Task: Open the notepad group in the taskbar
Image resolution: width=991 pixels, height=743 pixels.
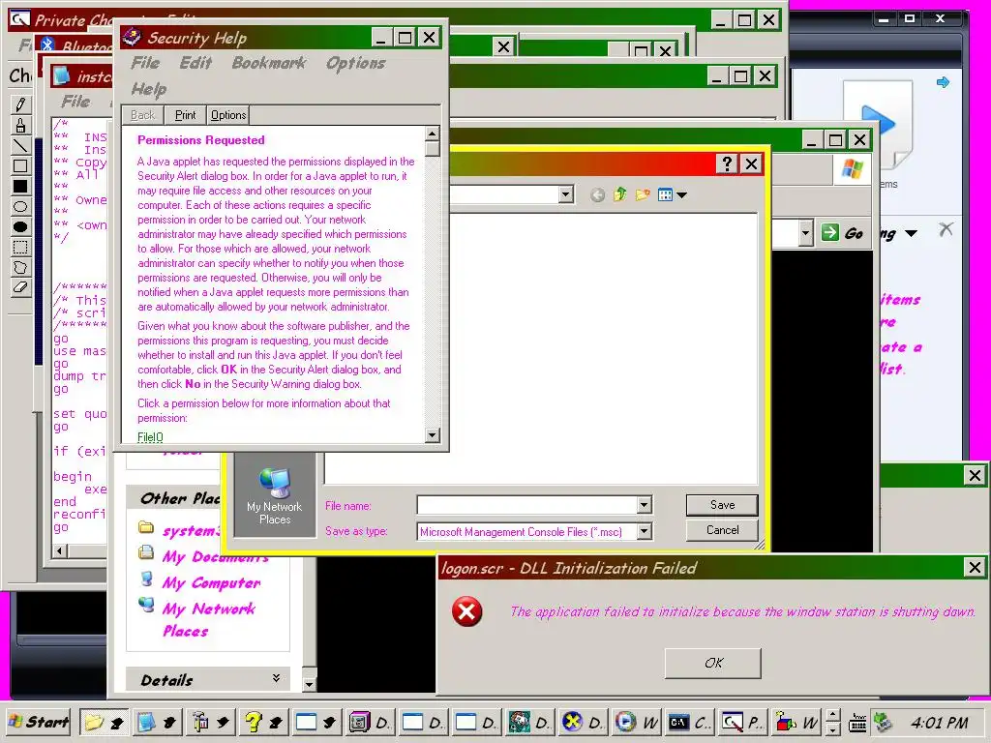Action: pyautogui.click(x=157, y=722)
